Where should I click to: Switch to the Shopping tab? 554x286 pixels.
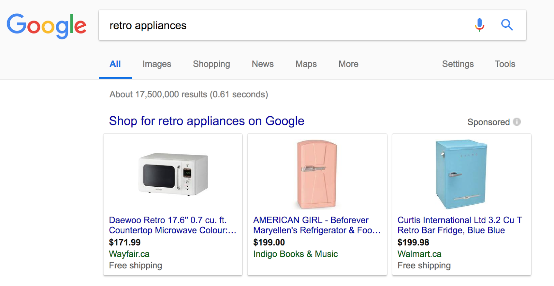click(x=211, y=64)
